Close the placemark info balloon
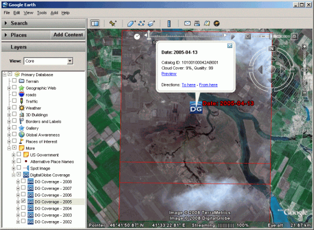Viewport: 314px width, 230px height. coord(230,46)
